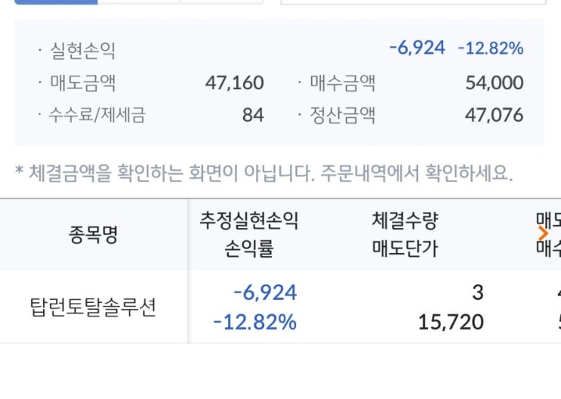The width and height of the screenshot is (561, 399).
Task: Click the -6,924 value in the table row
Action: [265, 292]
